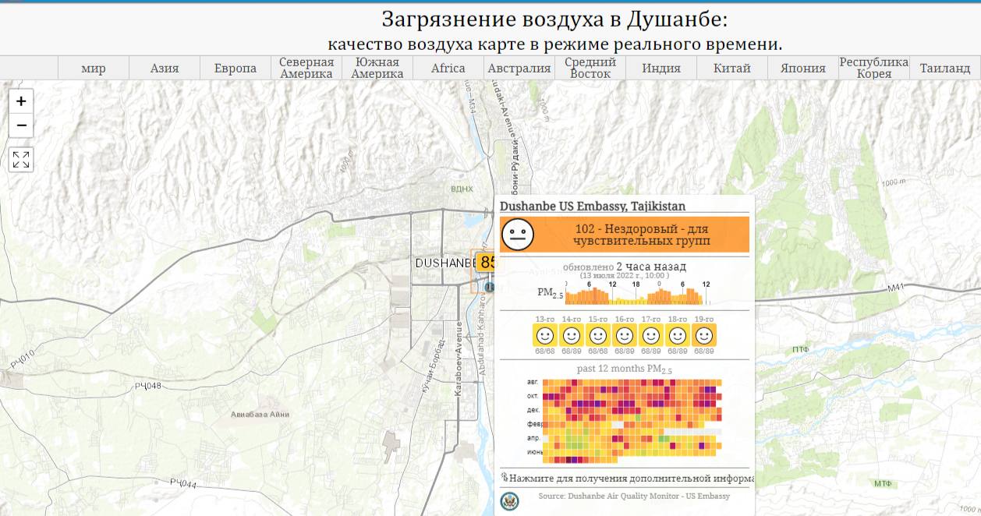Click the 16-го forecast smiley face

(625, 335)
